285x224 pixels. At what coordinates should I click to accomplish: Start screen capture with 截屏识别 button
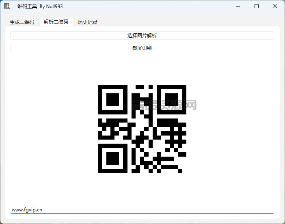pyautogui.click(x=142, y=48)
